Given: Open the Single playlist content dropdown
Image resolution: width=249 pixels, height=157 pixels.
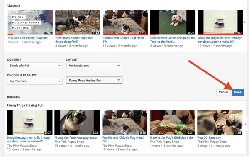Looking at the screenshot, I should point(35,66).
